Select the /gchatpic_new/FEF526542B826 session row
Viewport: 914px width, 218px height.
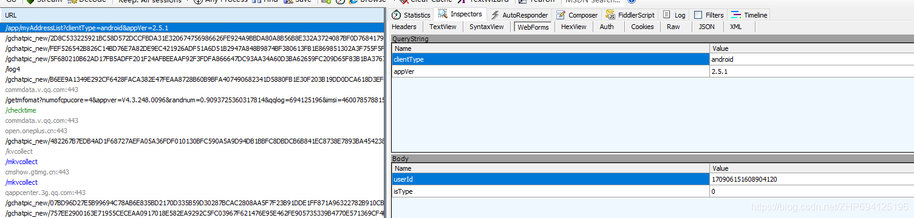click(x=193, y=48)
